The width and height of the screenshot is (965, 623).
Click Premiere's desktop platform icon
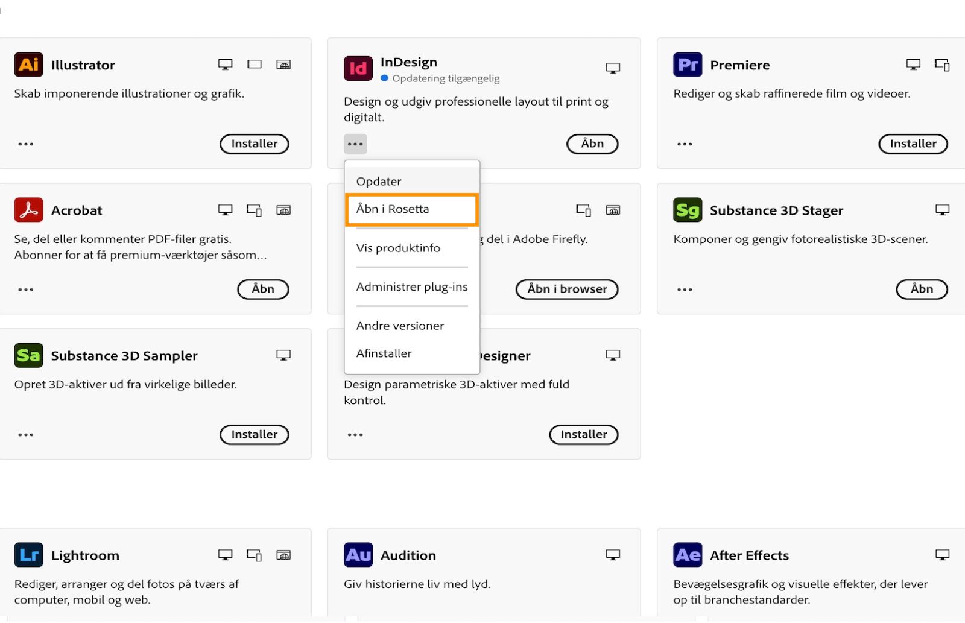(913, 65)
